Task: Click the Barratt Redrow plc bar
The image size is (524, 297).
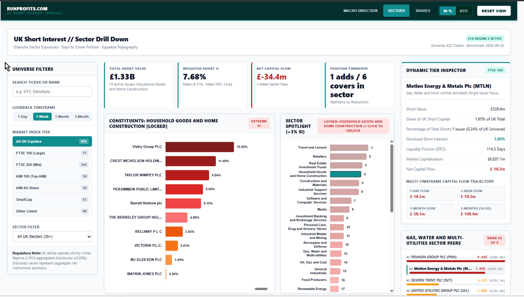Action: [183, 204]
